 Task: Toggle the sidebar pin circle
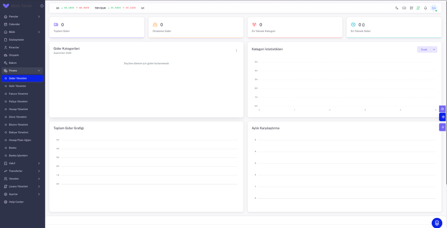coord(42,6)
